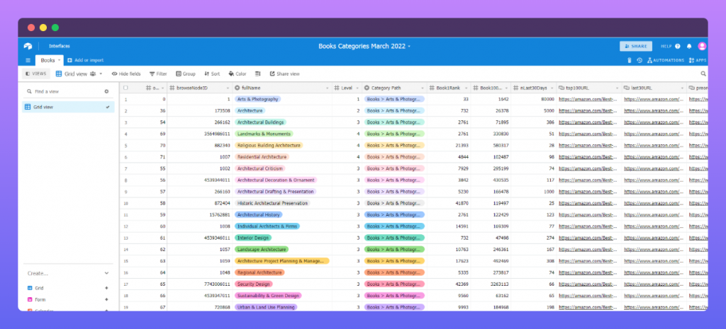
Task: Open the Automations panel
Action: click(x=665, y=60)
